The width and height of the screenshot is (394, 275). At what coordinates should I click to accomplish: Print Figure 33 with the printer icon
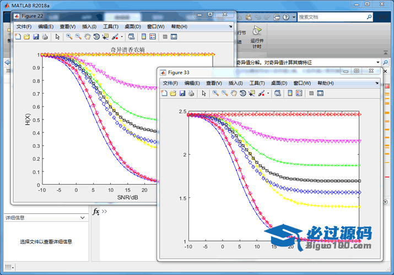[191, 94]
